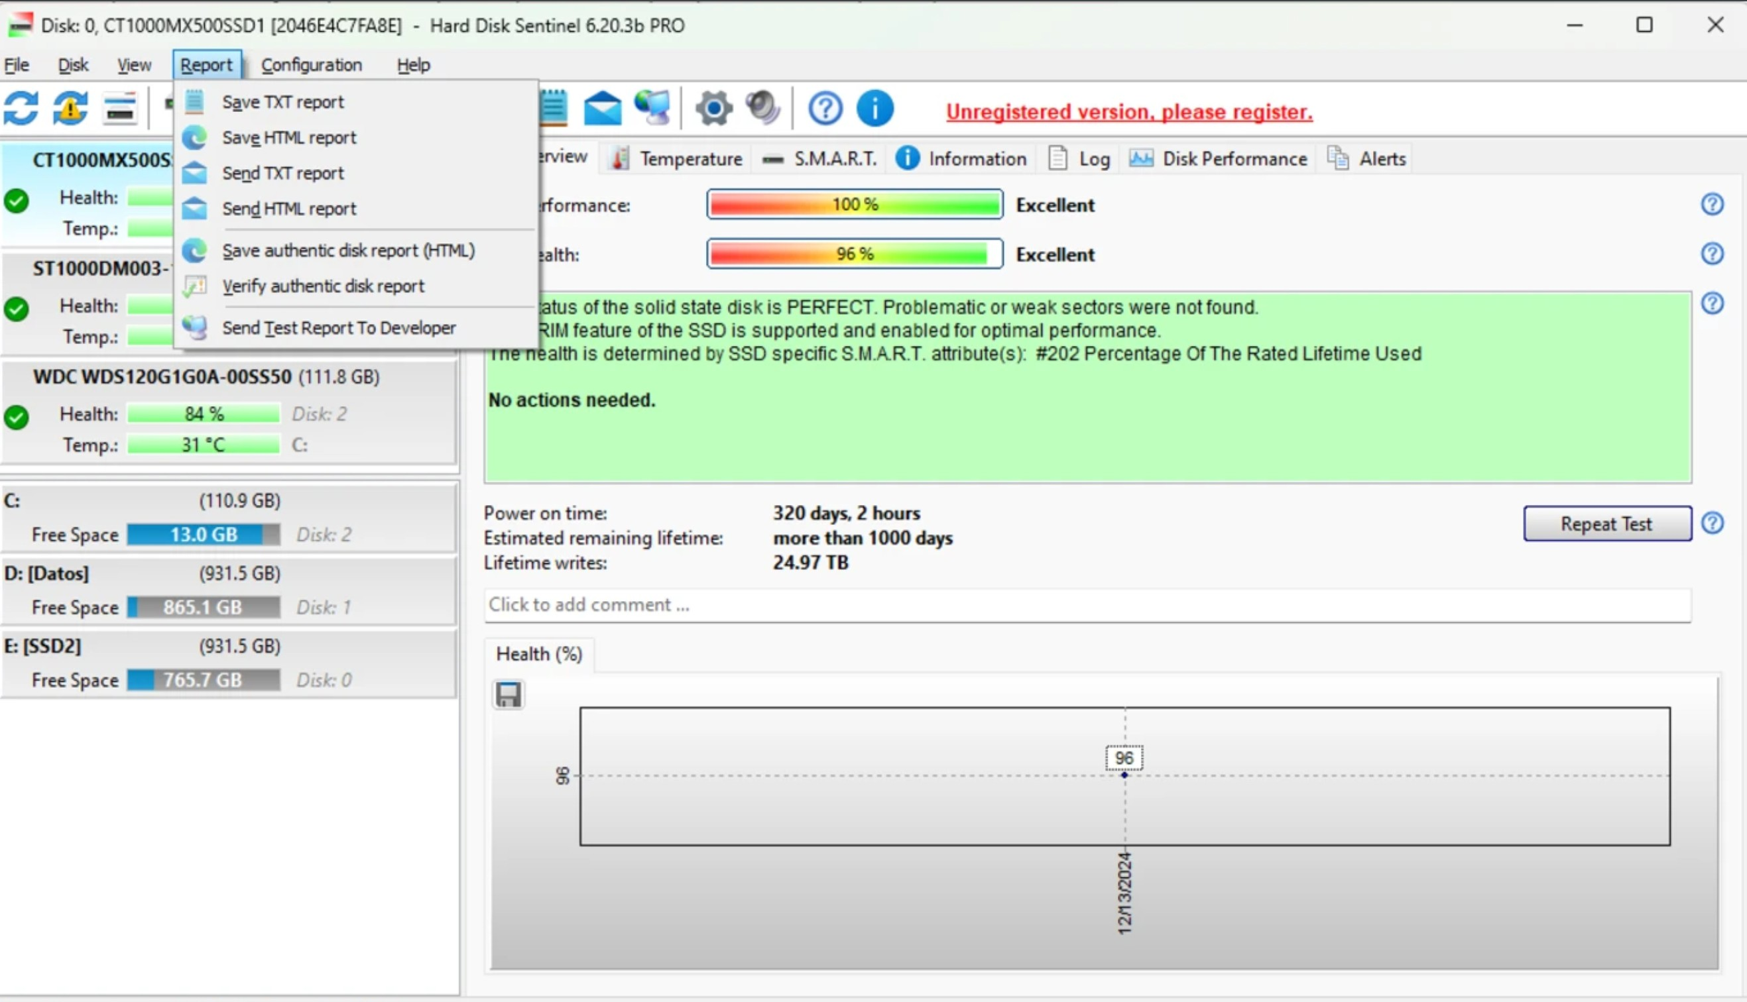Click the refresh icon with warning triangle

pos(70,109)
